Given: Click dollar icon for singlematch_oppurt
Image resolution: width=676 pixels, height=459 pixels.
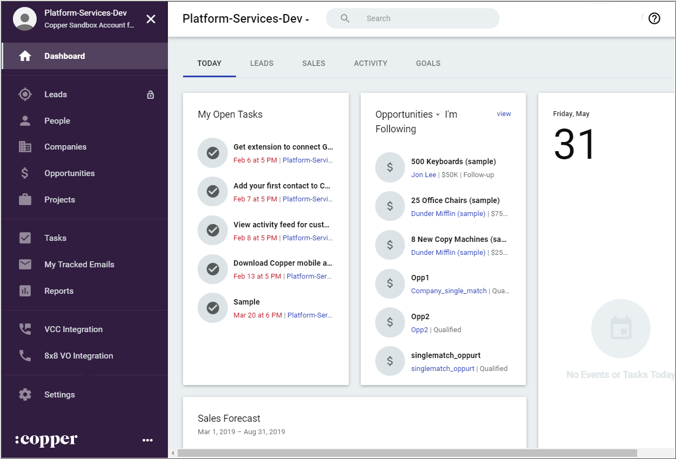Looking at the screenshot, I should [390, 361].
